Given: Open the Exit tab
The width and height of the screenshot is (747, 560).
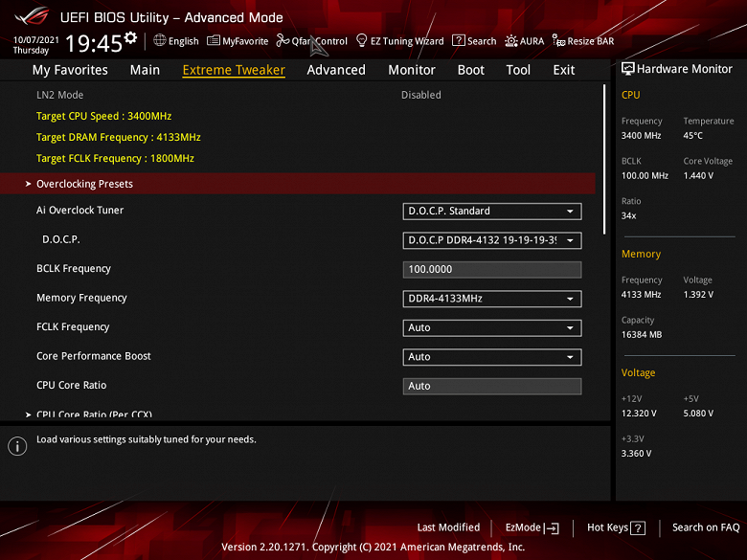Looking at the screenshot, I should point(563,70).
